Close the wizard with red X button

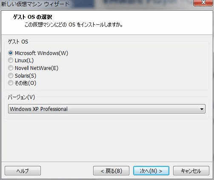(203, 3)
